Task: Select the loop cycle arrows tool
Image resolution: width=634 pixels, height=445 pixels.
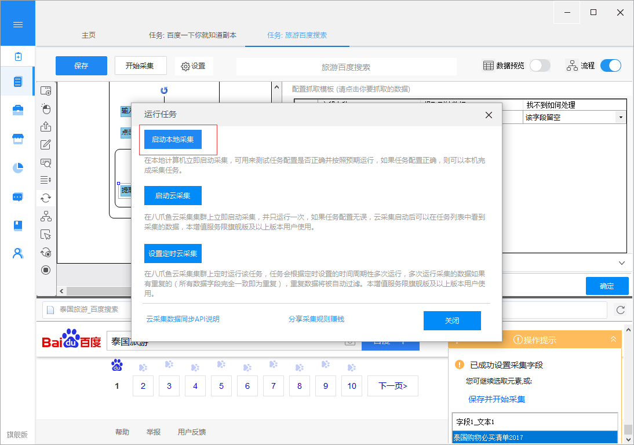Action: [46, 198]
